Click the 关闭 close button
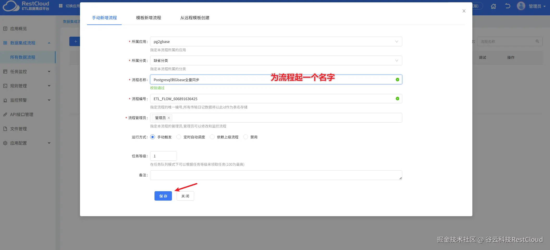Screen dimensions: 550x250 pyautogui.click(x=185, y=196)
